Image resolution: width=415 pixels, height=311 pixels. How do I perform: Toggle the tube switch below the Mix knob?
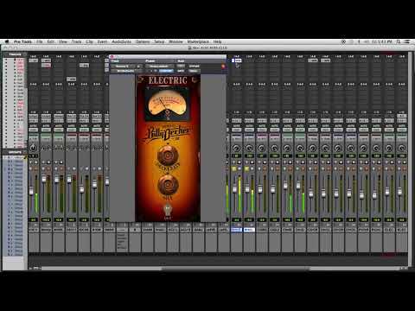pos(168,210)
